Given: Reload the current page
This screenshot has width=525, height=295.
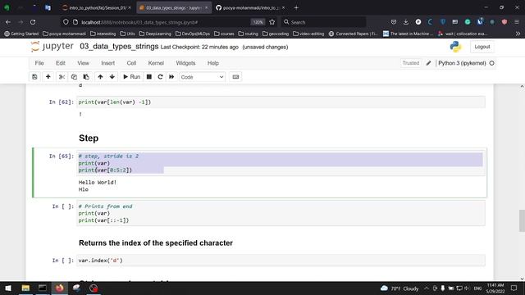Looking at the screenshot, I should tap(33, 22).
